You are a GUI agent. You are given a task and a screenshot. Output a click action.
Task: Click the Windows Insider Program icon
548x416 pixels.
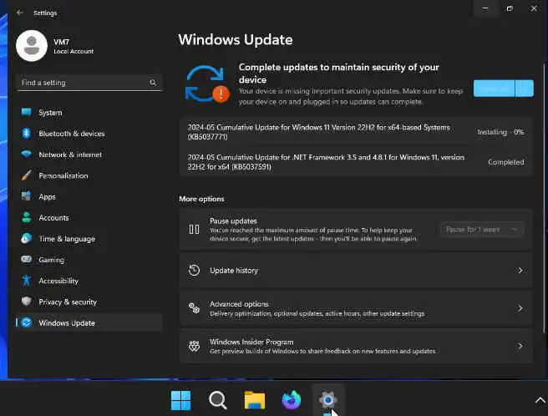[194, 346]
